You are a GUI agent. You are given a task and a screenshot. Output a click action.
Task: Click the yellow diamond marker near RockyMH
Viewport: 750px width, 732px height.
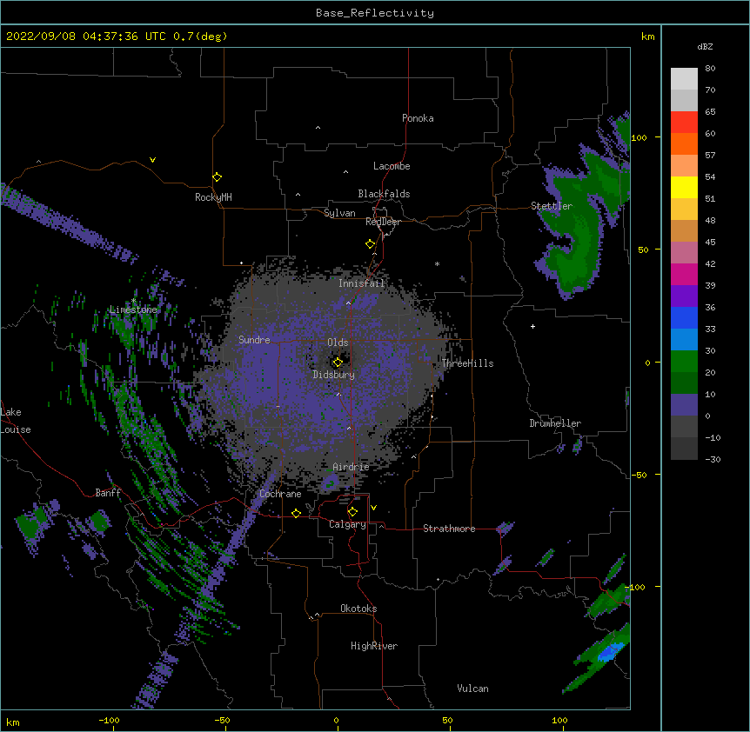tap(218, 177)
